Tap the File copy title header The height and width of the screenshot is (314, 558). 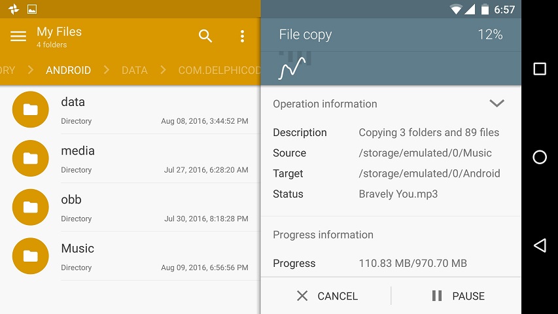pyautogui.click(x=305, y=35)
